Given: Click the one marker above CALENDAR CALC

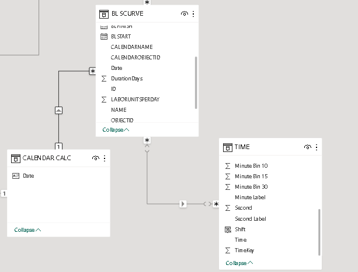Looking at the screenshot, I should tap(58, 146).
